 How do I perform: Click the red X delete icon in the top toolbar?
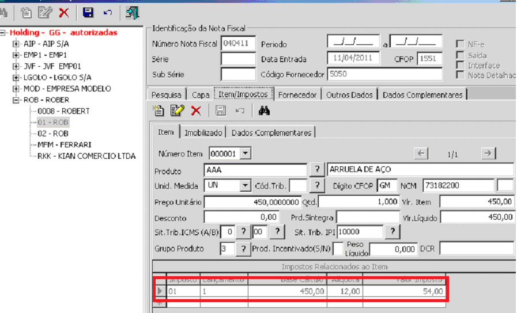64,12
